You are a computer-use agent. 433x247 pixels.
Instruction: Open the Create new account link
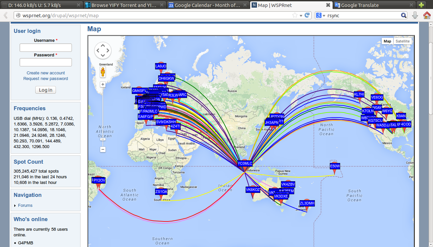click(46, 73)
